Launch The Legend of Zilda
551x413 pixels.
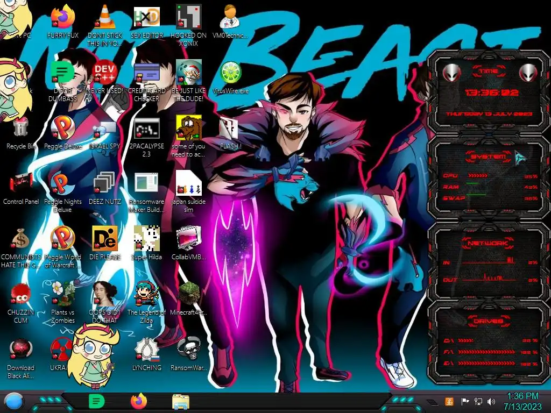(x=146, y=294)
